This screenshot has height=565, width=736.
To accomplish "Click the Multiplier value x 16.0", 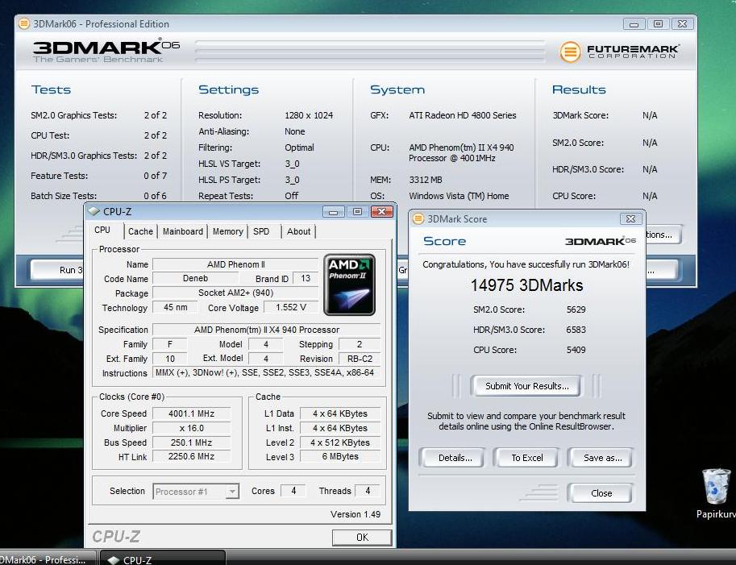I will click(192, 428).
